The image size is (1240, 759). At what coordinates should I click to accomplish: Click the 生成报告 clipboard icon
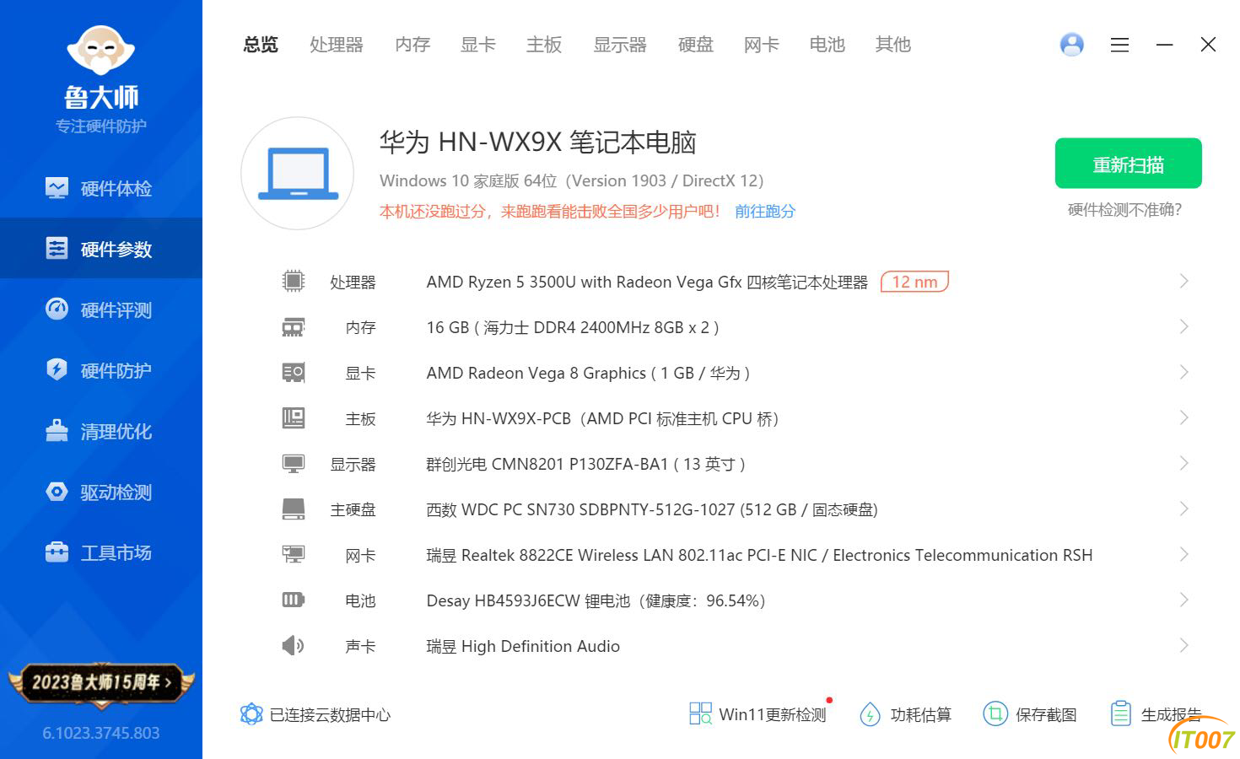(1120, 714)
